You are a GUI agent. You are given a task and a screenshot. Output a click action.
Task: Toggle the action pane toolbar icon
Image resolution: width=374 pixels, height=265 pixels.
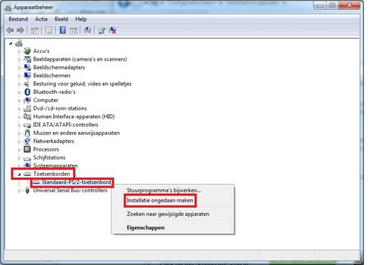74,30
